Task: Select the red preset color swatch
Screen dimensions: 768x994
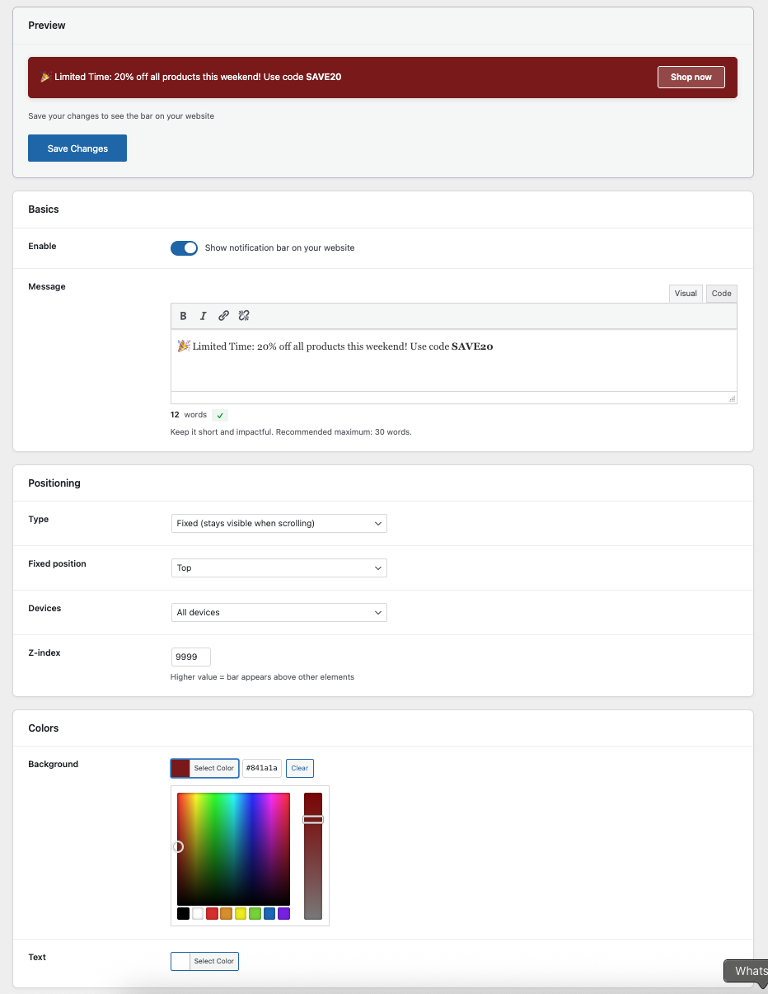Action: coord(210,913)
